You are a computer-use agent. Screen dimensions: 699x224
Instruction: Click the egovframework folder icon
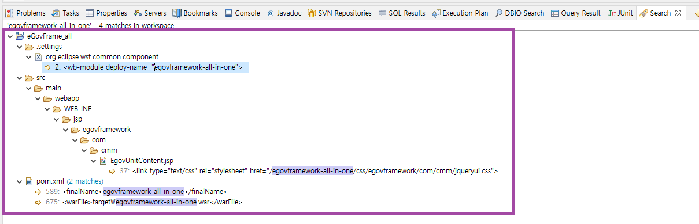tap(76, 130)
